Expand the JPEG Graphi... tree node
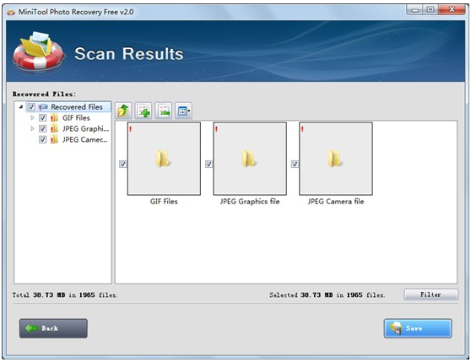Image resolution: width=471 pixels, height=362 pixels. coord(32,129)
